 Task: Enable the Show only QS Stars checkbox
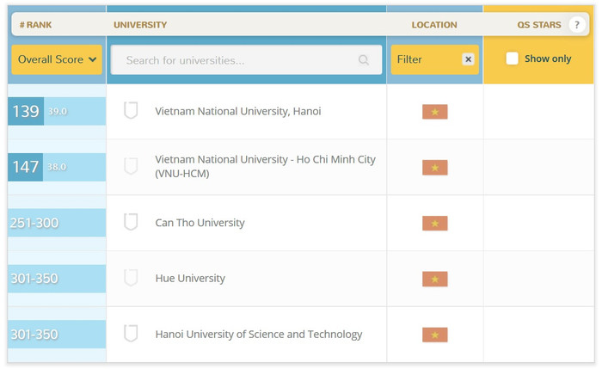pyautogui.click(x=513, y=59)
